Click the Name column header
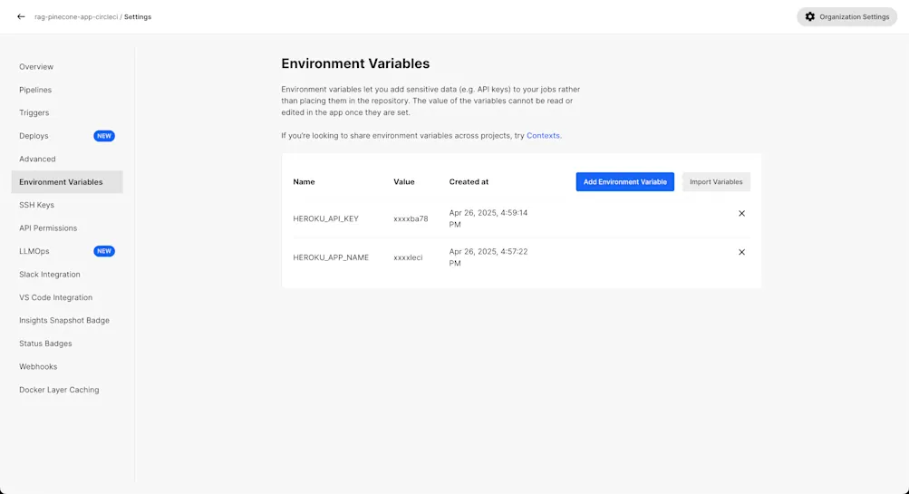 (x=304, y=181)
